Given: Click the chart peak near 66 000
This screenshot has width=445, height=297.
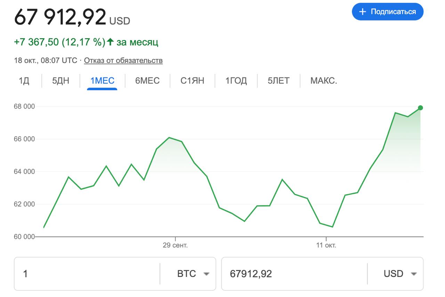Looking at the screenshot, I should click(169, 138).
